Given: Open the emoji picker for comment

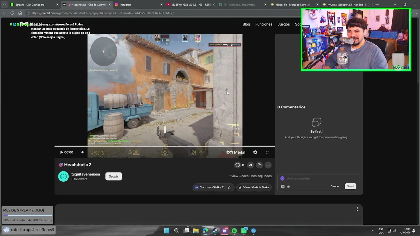Looking at the screenshot, I should tap(289, 187).
